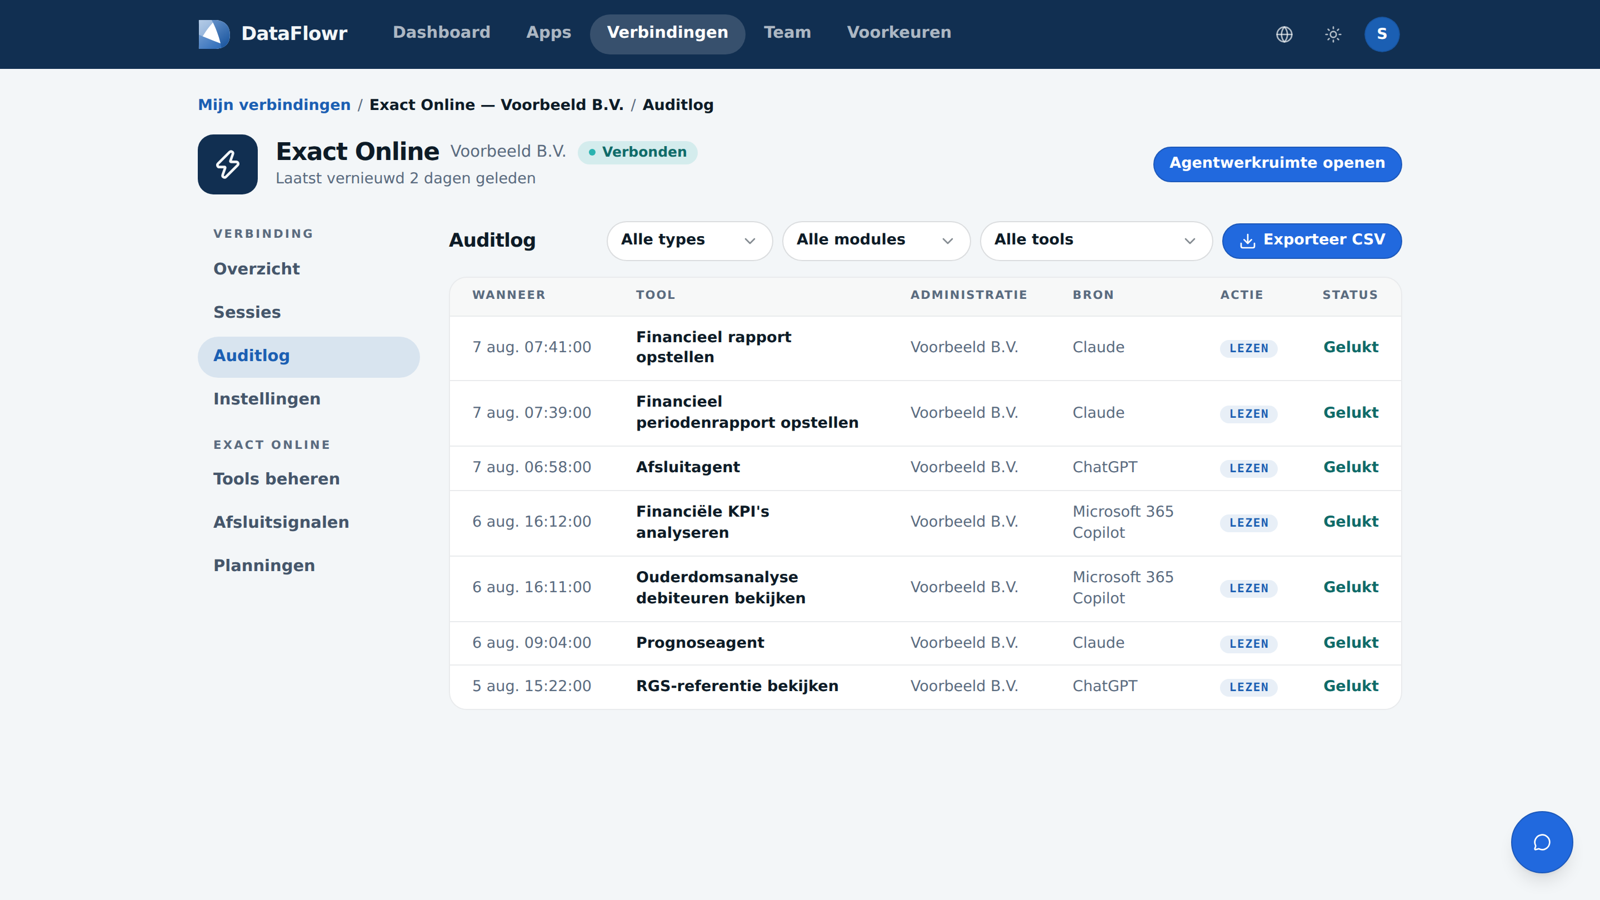Viewport: 1600px width, 900px height.
Task: Click the ACTIE column header
Action: (x=1242, y=295)
